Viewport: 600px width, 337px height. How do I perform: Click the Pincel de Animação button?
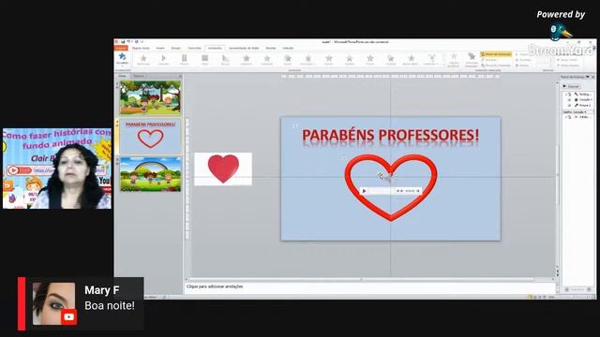496,66
